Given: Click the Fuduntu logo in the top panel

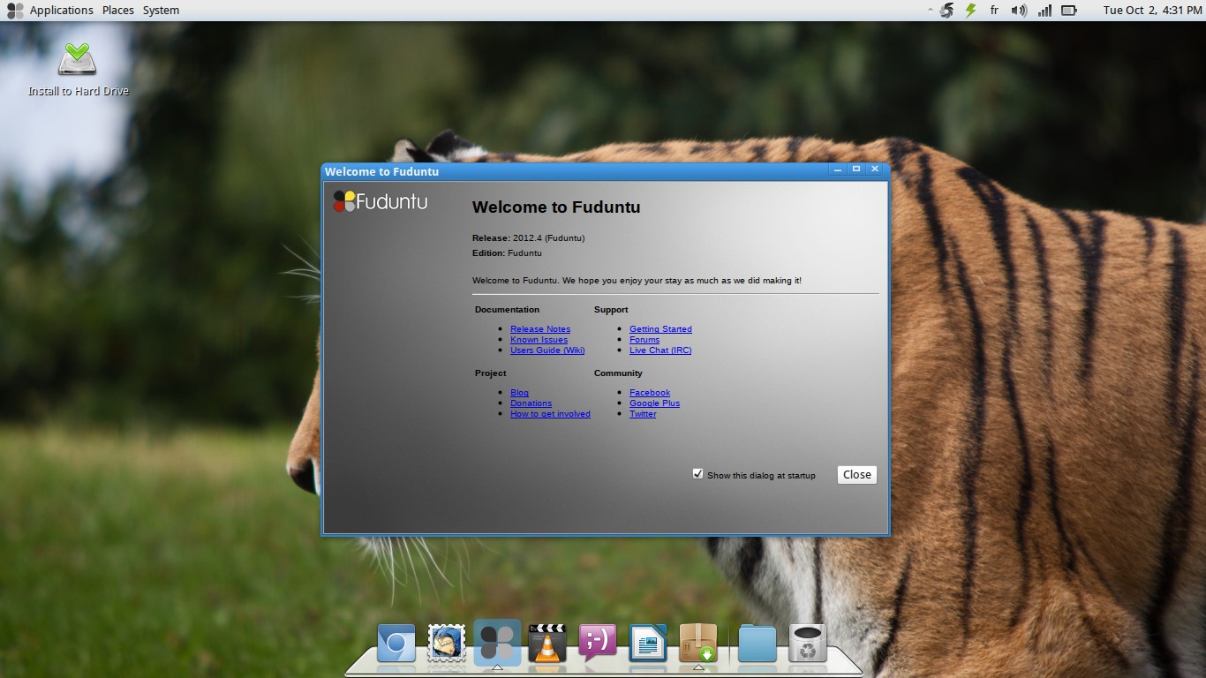Looking at the screenshot, I should [15, 11].
